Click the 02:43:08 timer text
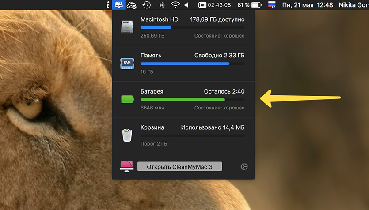The height and width of the screenshot is (210, 369). 219,5
